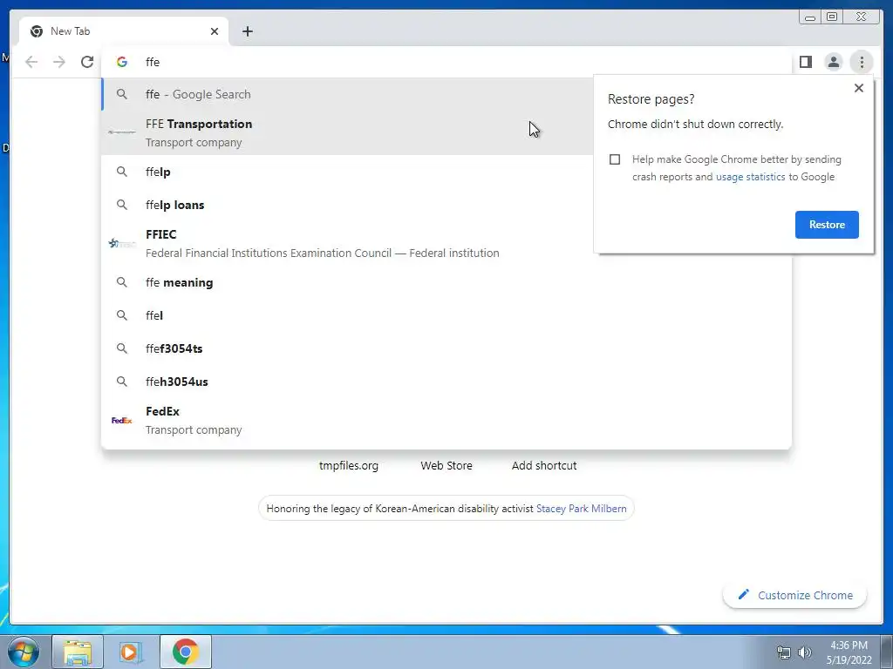Click the browser back arrow
893x669 pixels.
click(31, 62)
